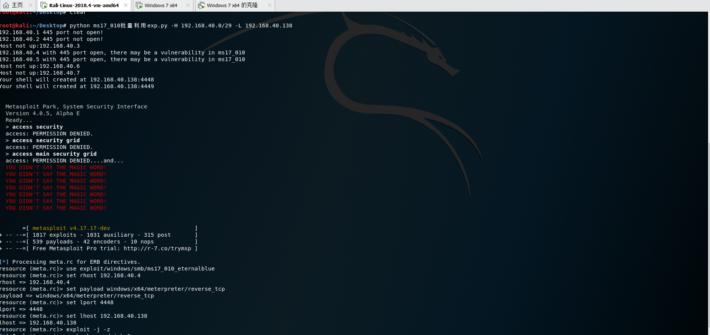710x335 pixels.
Task: Click 'Host not up:192.168.40.6' line
Action: [40, 66]
